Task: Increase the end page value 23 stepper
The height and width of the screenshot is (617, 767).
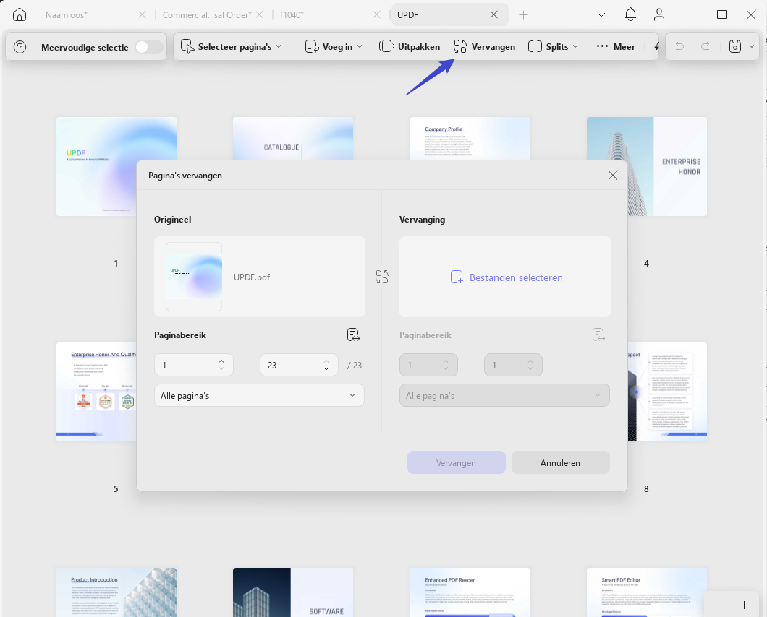Action: [x=326, y=361]
